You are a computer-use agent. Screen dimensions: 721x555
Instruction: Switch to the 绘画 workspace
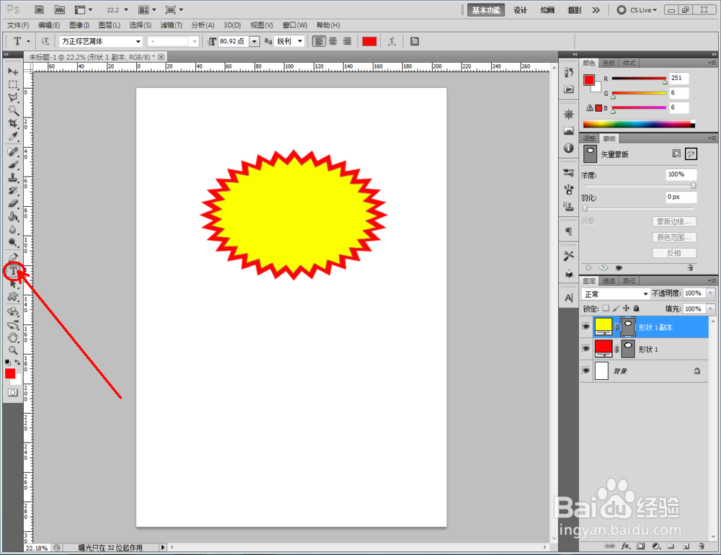[547, 10]
